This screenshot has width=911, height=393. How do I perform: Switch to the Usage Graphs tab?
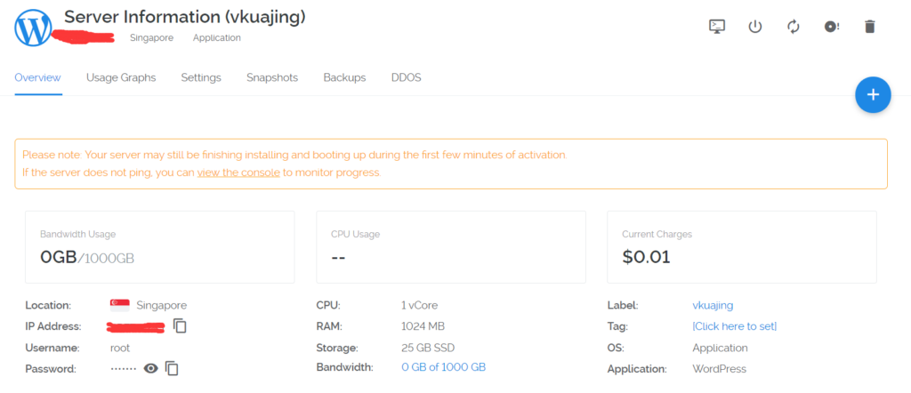pos(121,77)
